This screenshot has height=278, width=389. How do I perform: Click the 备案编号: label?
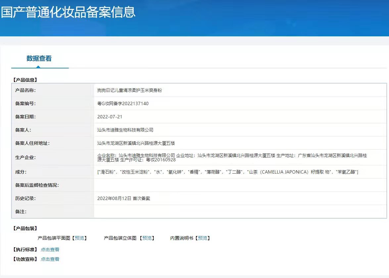pyautogui.click(x=25, y=103)
